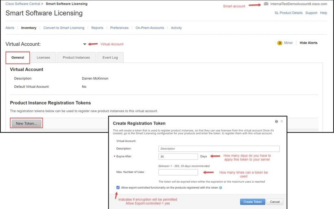334x209 pixels.
Task: Open the Cisco Software Central breadcrumb link
Action: click(x=23, y=4)
